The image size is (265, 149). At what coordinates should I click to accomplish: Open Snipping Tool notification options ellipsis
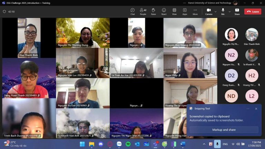[248, 109]
